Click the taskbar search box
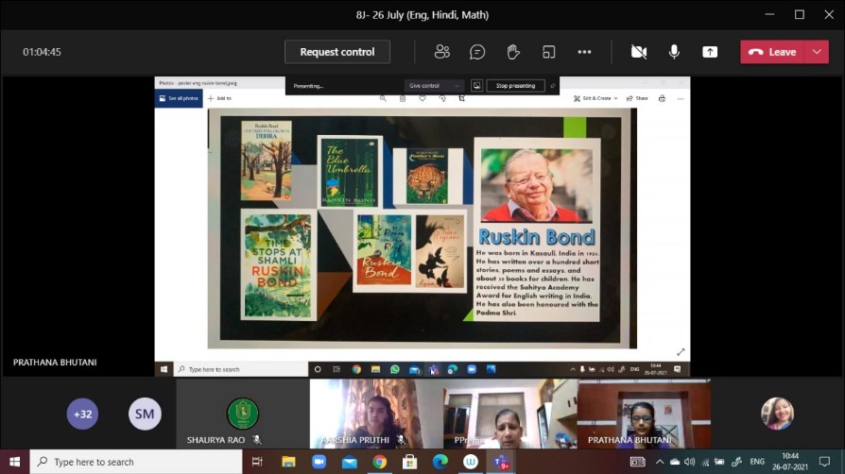845x474 pixels. coord(136,462)
